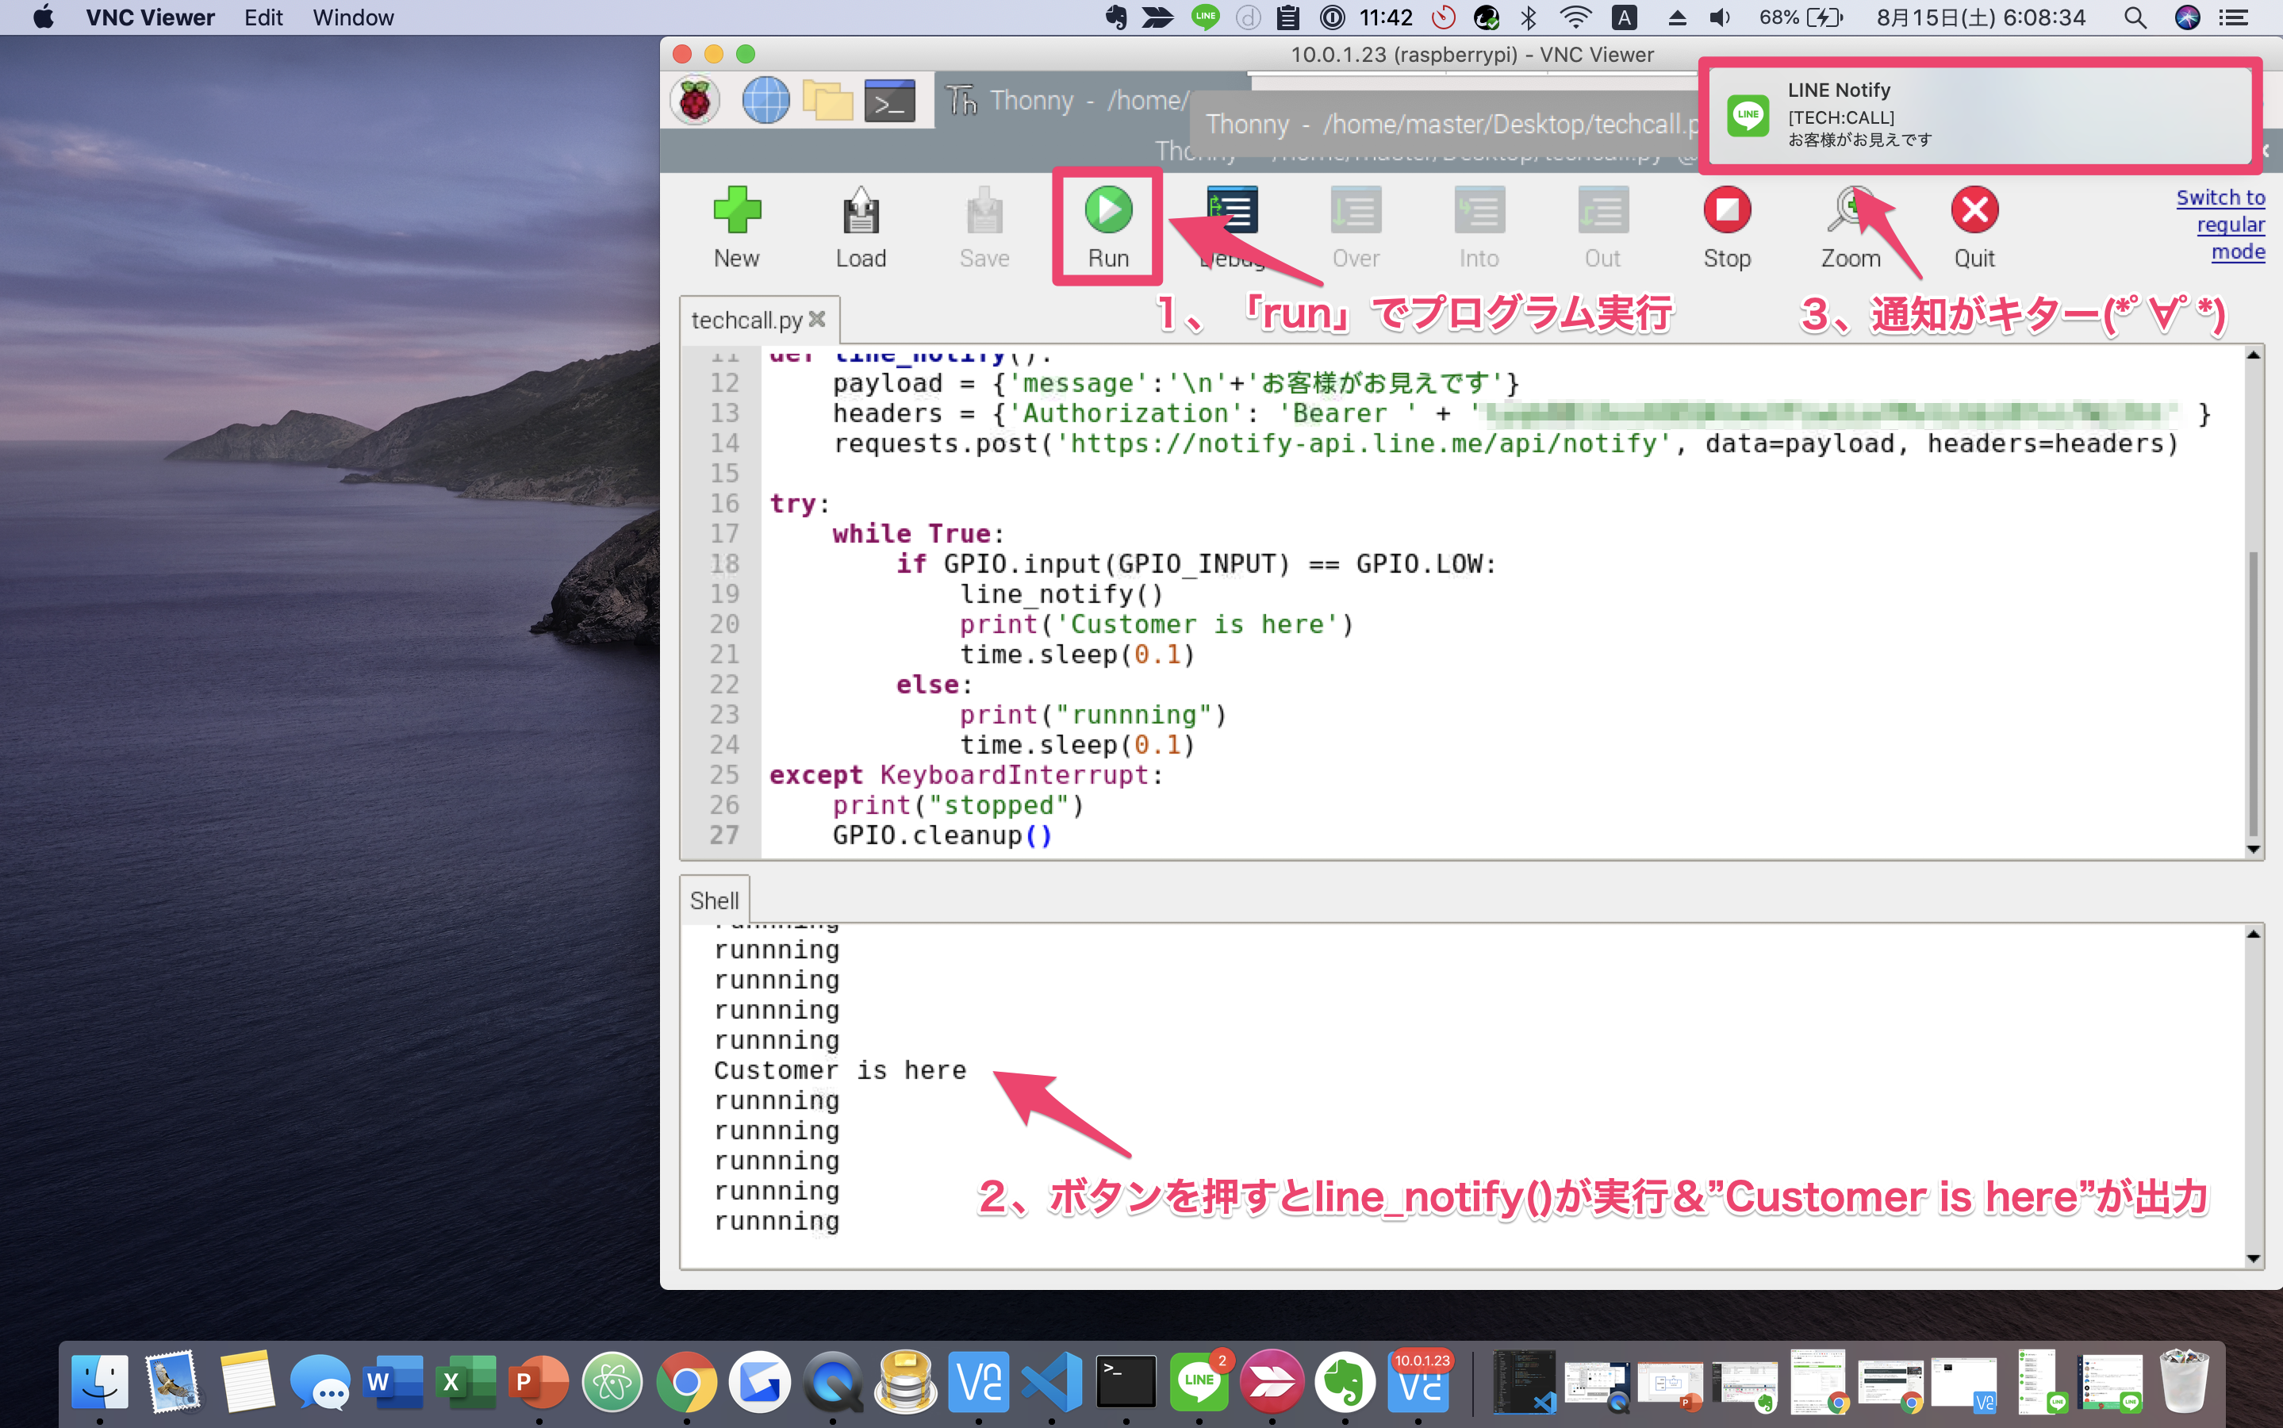2283x1428 pixels.
Task: Select the Shell tab
Action: (x=714, y=900)
